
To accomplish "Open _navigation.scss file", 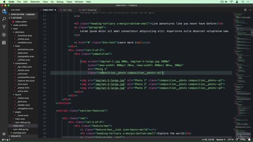I will click(x=25, y=108).
